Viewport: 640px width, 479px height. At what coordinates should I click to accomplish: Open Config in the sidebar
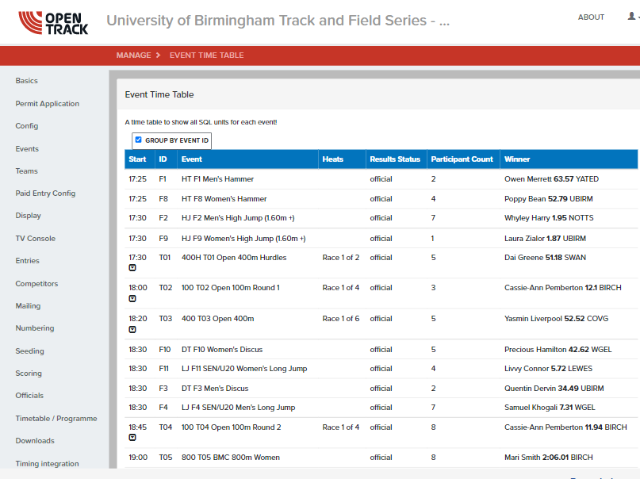coord(27,125)
